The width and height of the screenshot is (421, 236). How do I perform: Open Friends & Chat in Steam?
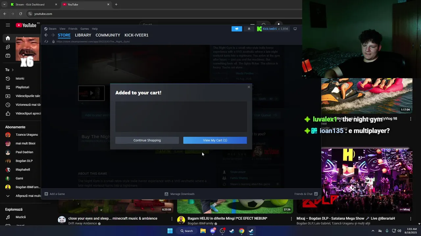pos(306,194)
